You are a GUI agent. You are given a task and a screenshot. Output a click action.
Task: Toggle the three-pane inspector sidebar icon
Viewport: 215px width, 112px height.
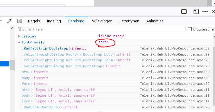[20, 21]
